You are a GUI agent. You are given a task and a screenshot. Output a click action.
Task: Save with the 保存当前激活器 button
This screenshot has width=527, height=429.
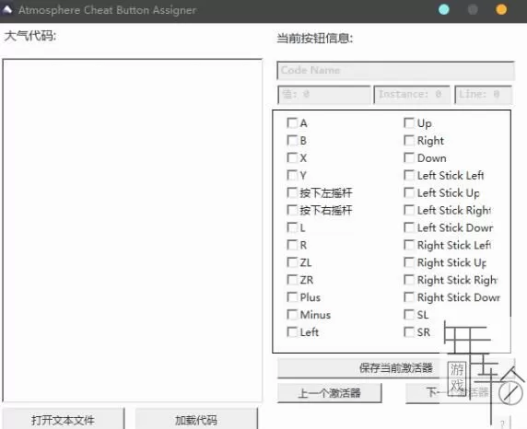click(395, 368)
